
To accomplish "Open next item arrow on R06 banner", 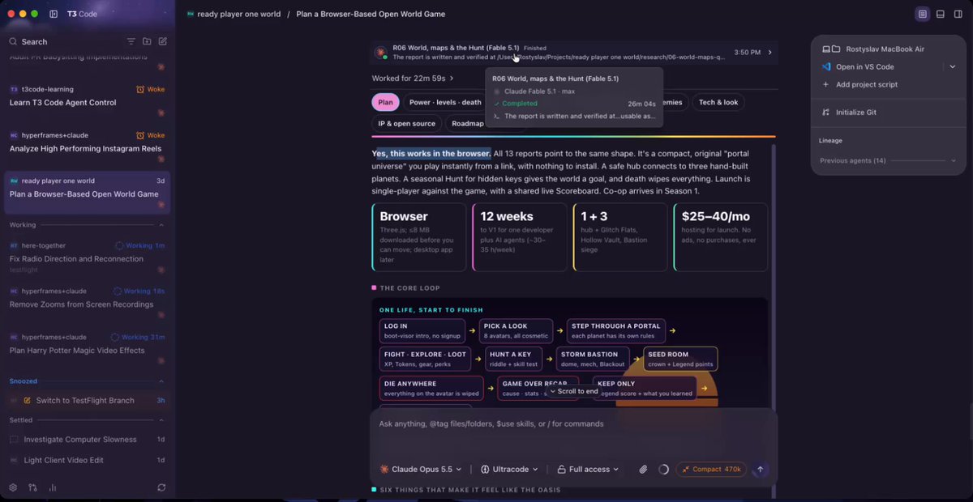I will tap(769, 53).
